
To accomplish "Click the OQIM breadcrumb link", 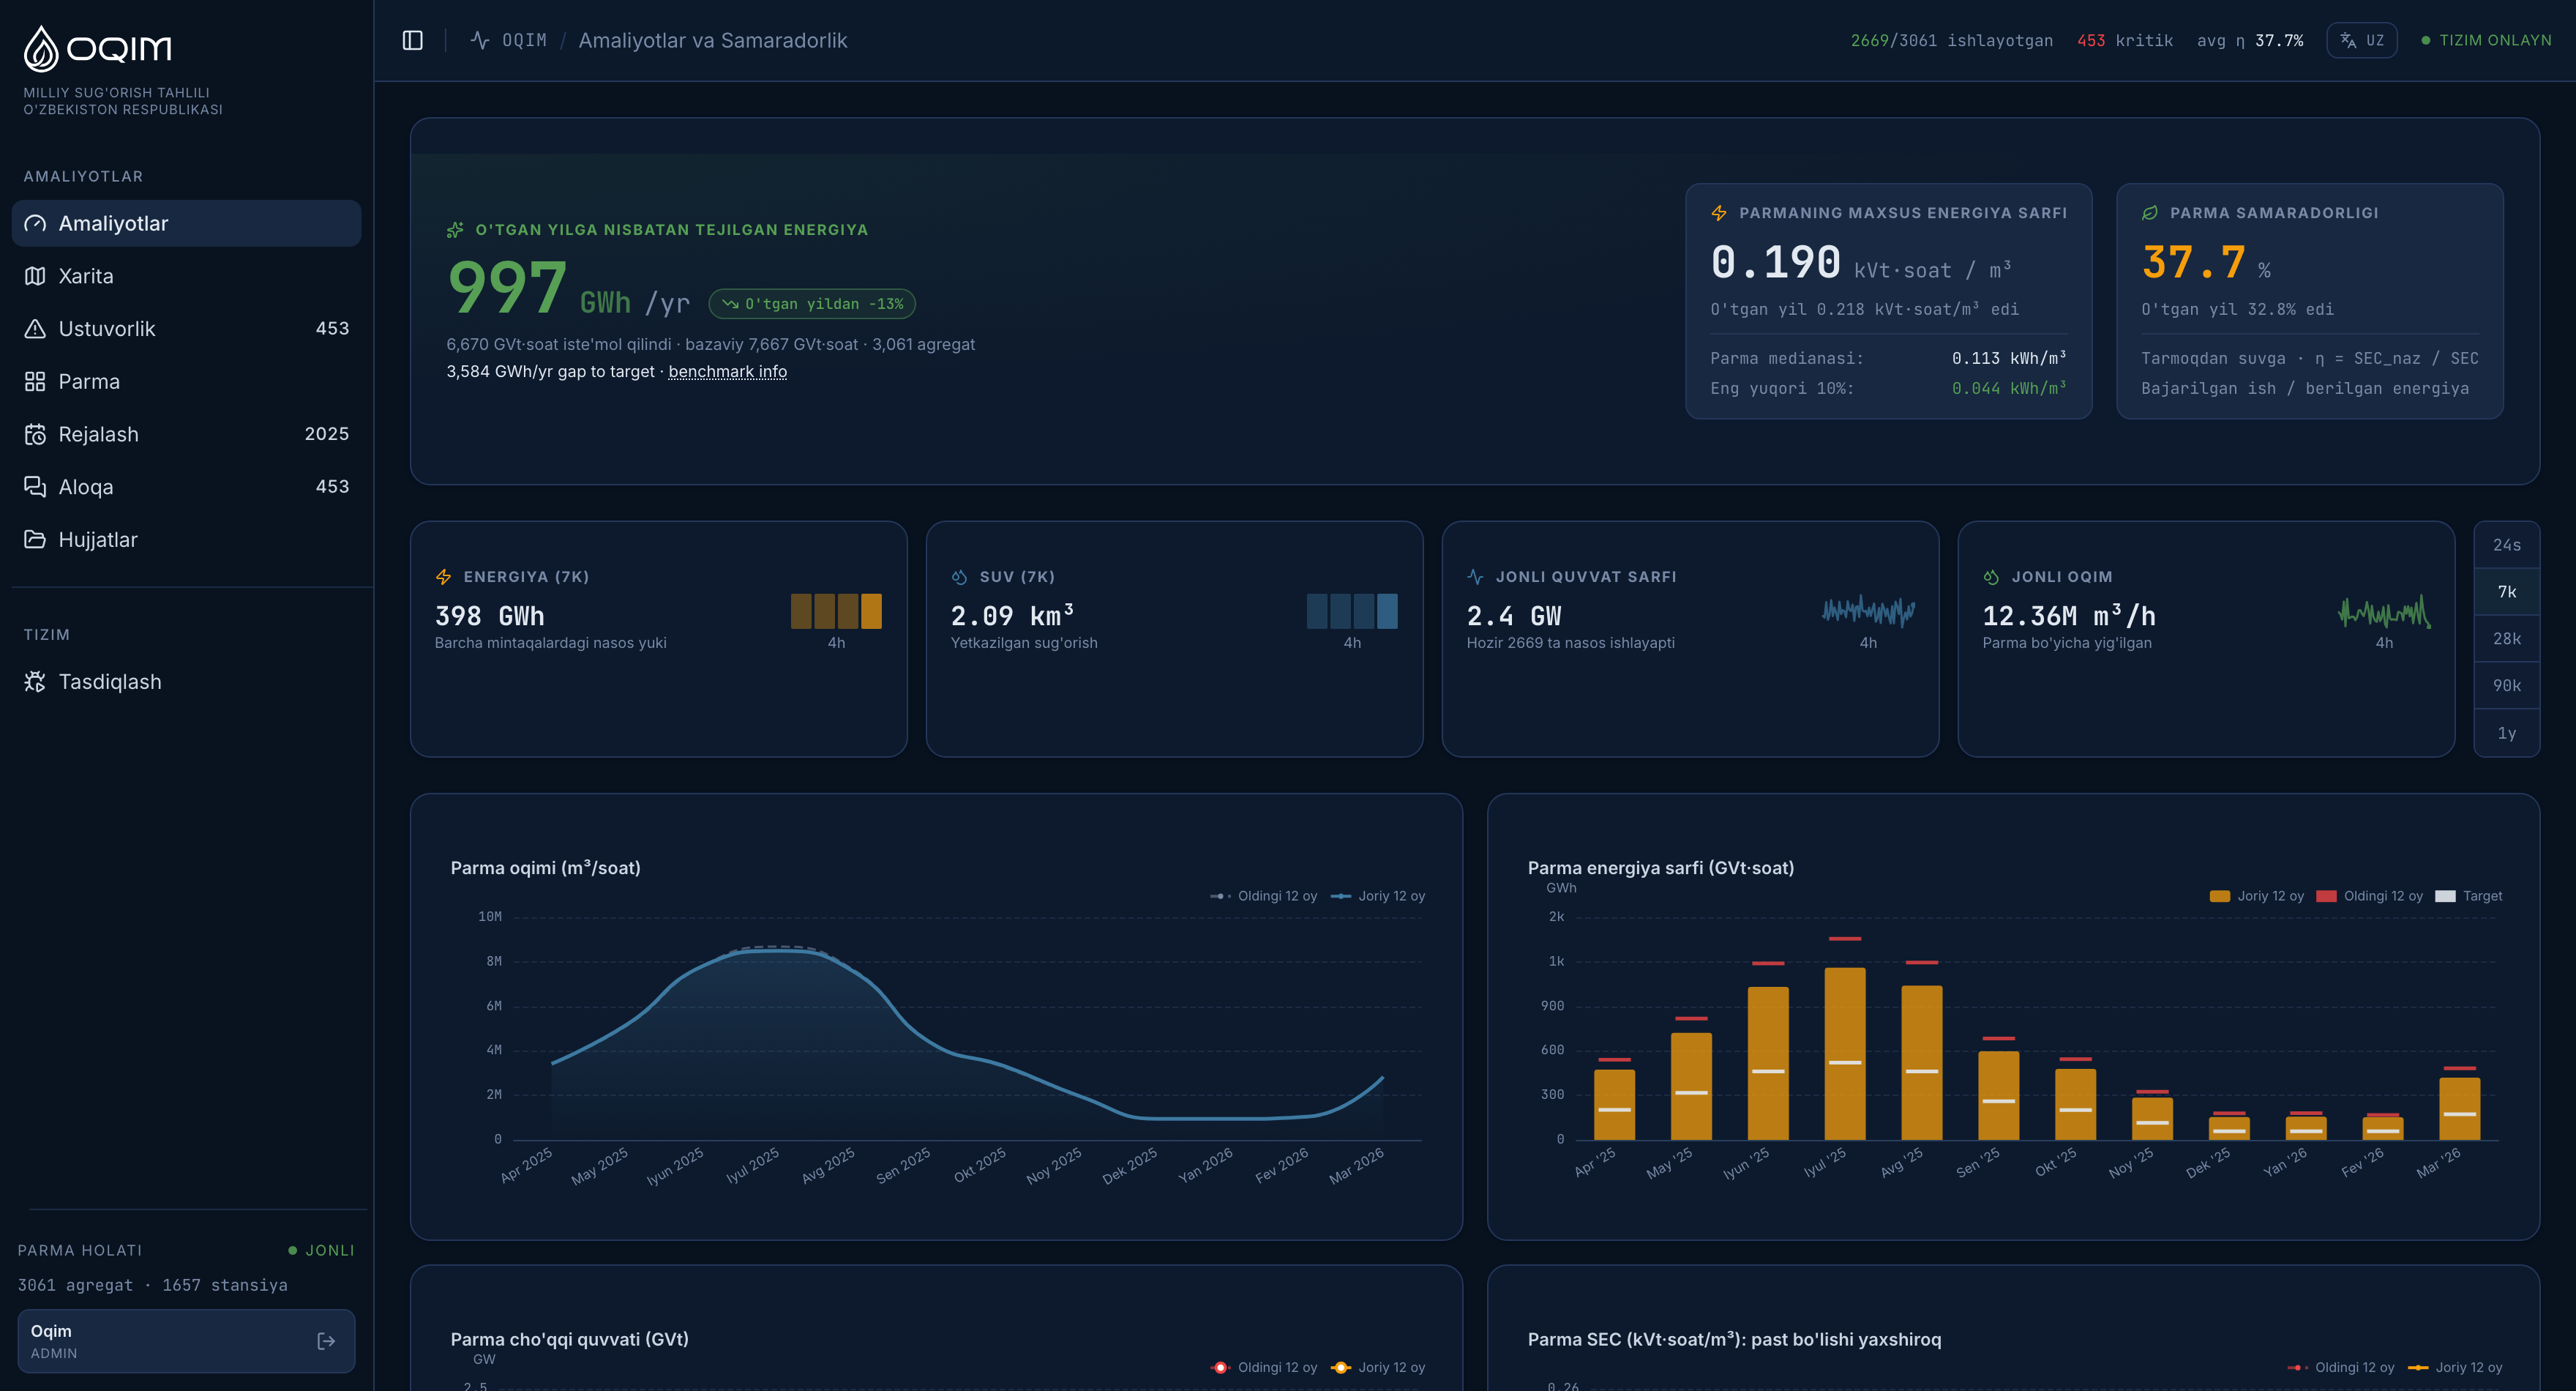I will pos(524,40).
